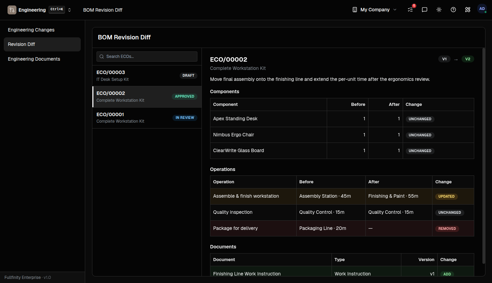Toggle the light/dark theme sun icon
The width and height of the screenshot is (492, 283).
point(439,10)
